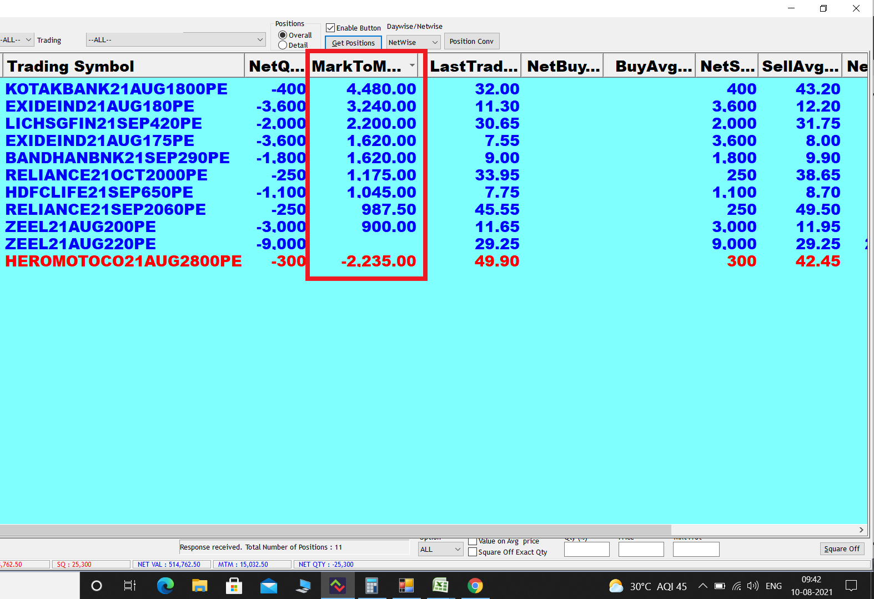Viewport: 874px width, 599px height.
Task: Select the Overall positions radio button
Action: coord(283,35)
